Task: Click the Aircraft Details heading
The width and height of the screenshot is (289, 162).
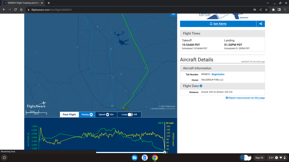Action: (197, 60)
